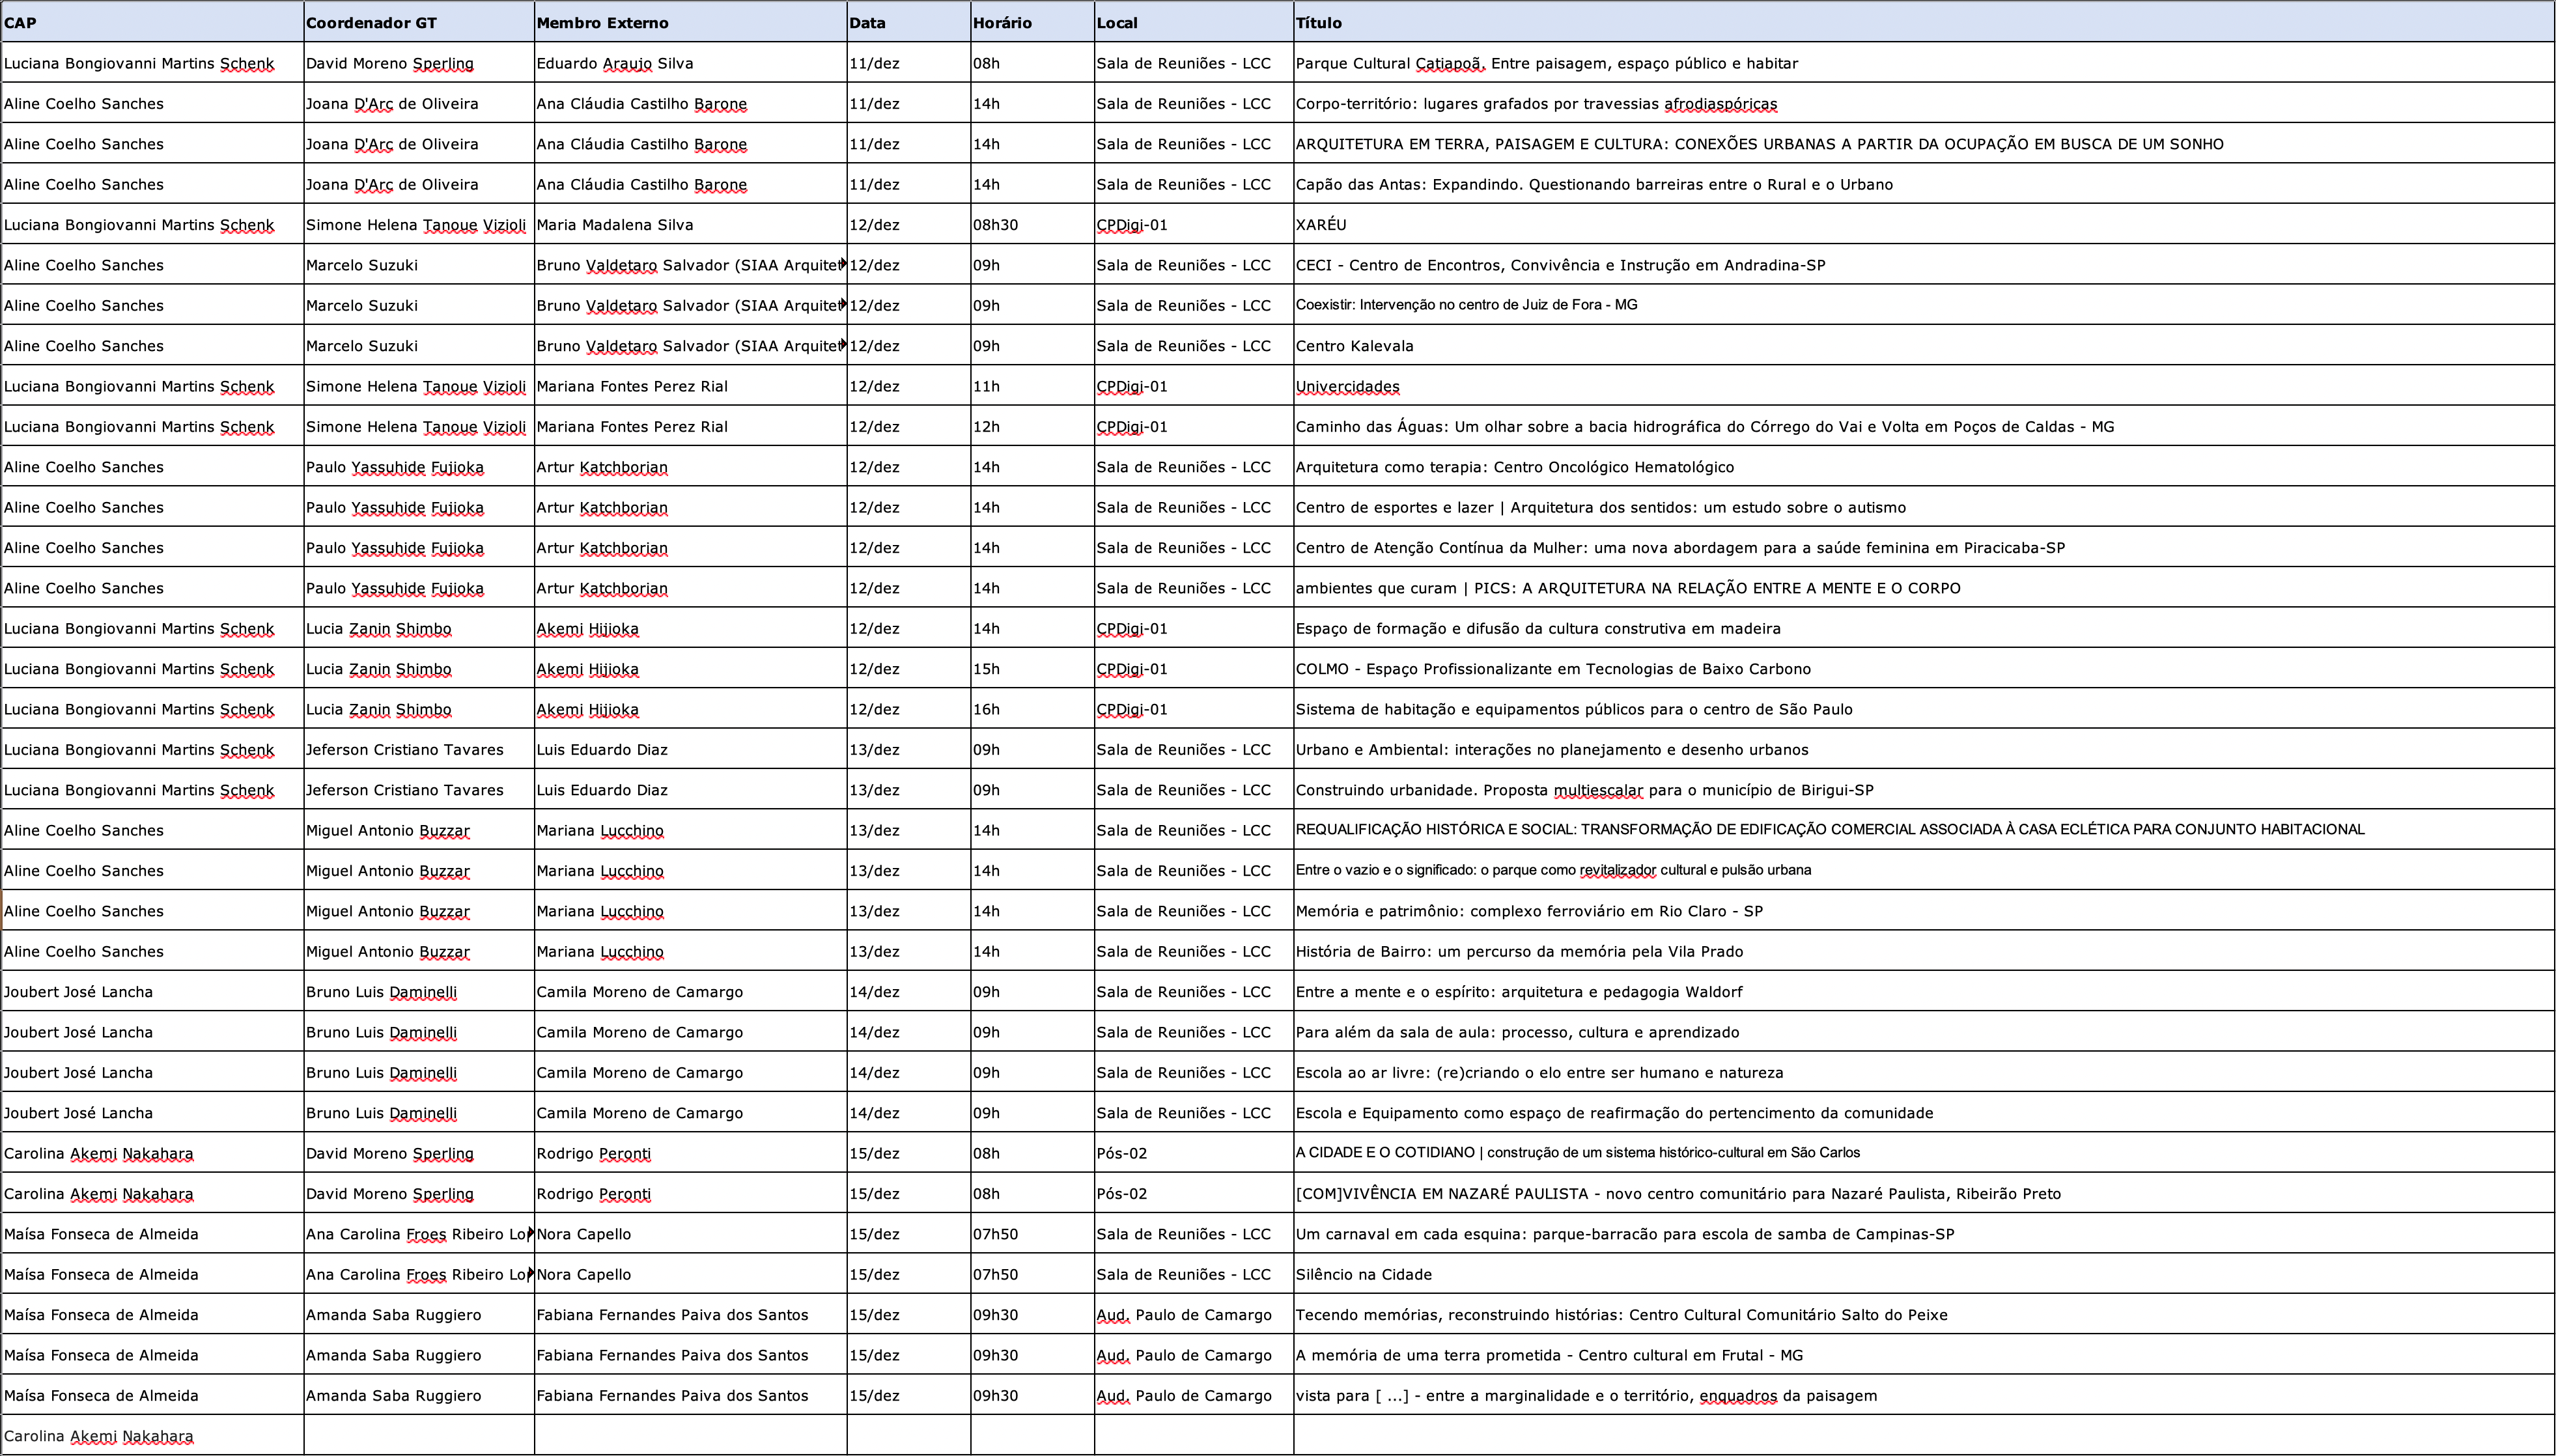
Task: Select the "Centro Kalevala" cell
Action: [x=1924, y=346]
